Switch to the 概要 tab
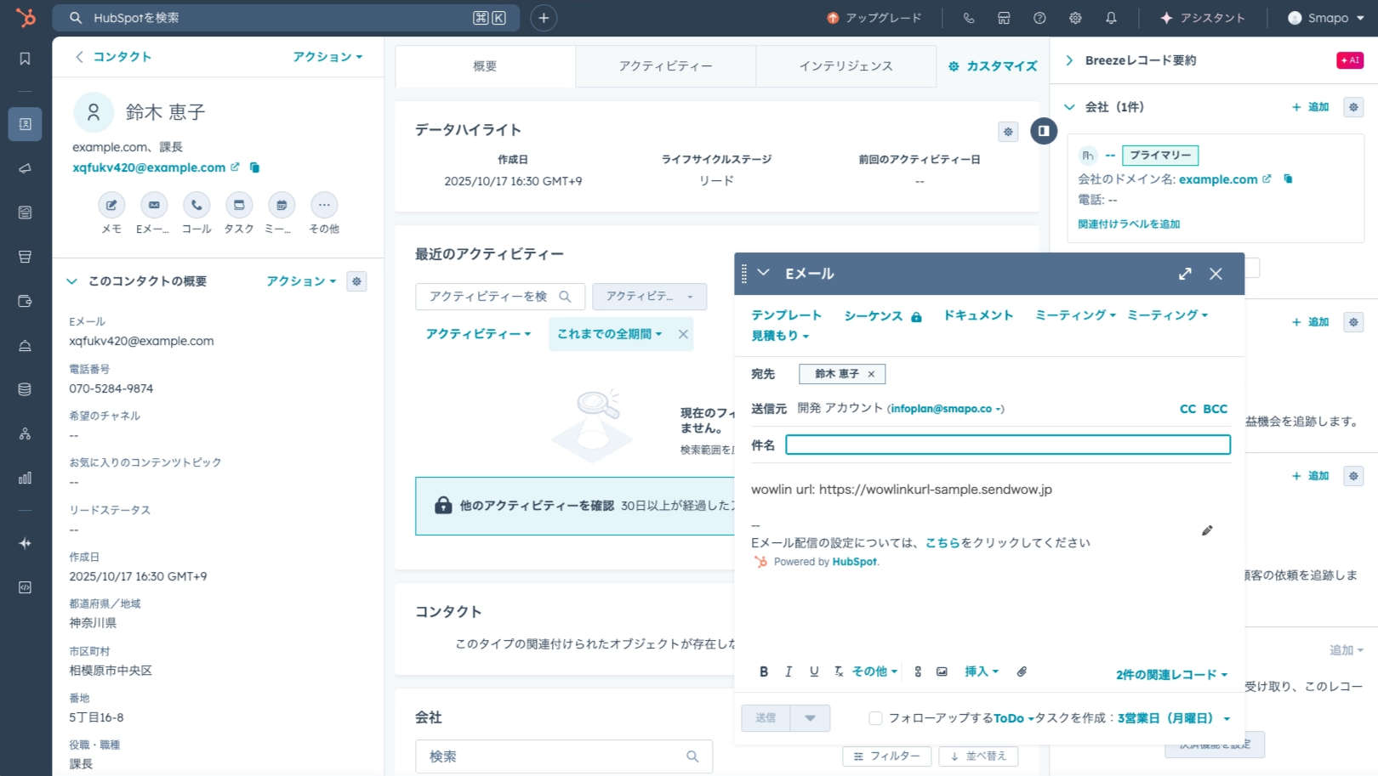The width and height of the screenshot is (1378, 776). [485, 66]
